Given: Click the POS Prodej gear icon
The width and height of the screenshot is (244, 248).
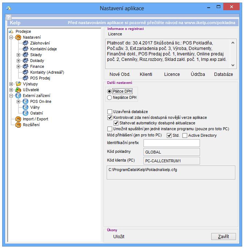Looking at the screenshot, I should (x=25, y=78).
